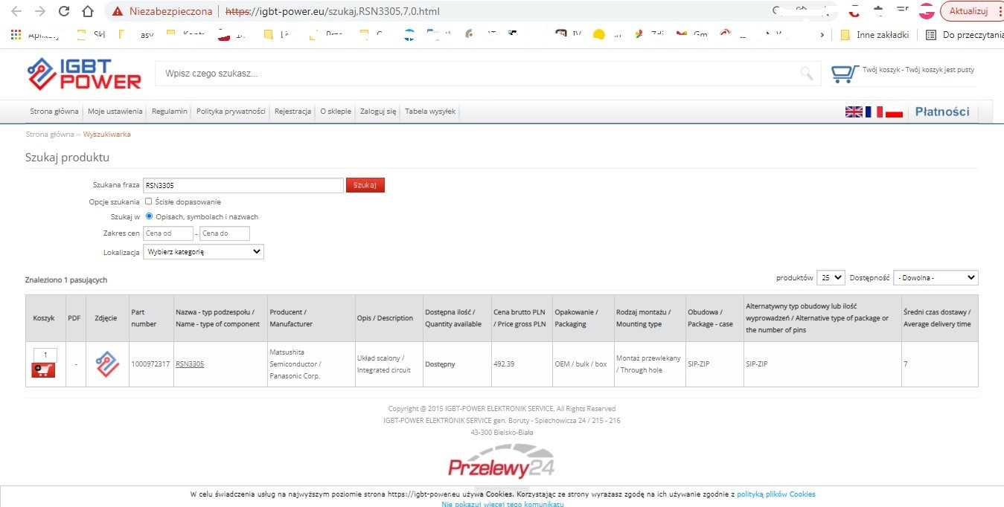
Task: Click the Montaż przewlekany / Through hole cell
Action: tap(648, 364)
